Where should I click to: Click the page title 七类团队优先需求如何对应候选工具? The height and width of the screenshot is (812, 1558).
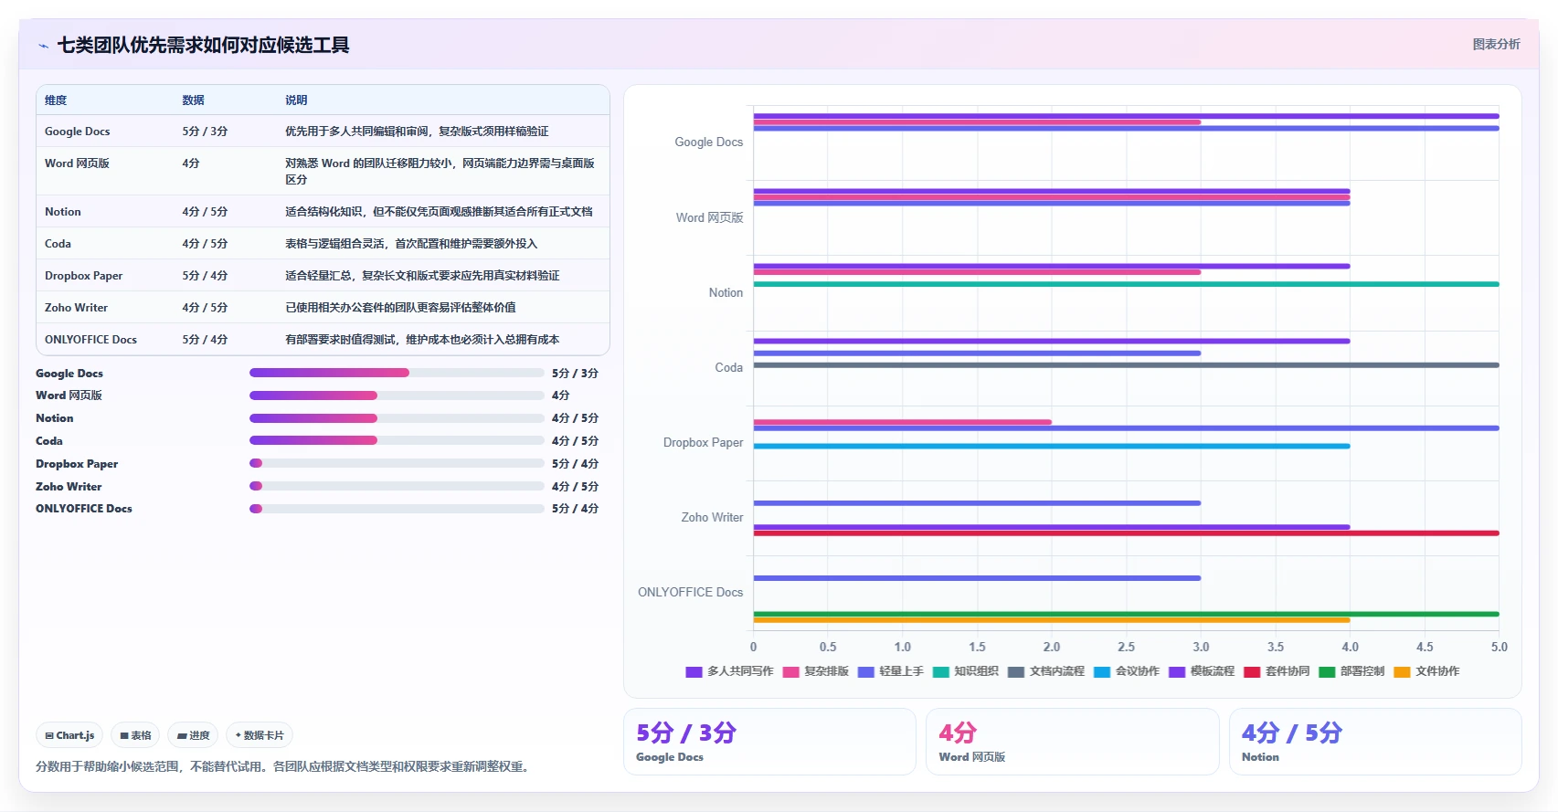click(x=203, y=45)
